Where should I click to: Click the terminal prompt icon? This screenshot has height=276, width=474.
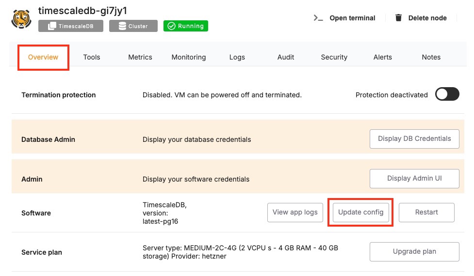pyautogui.click(x=318, y=18)
